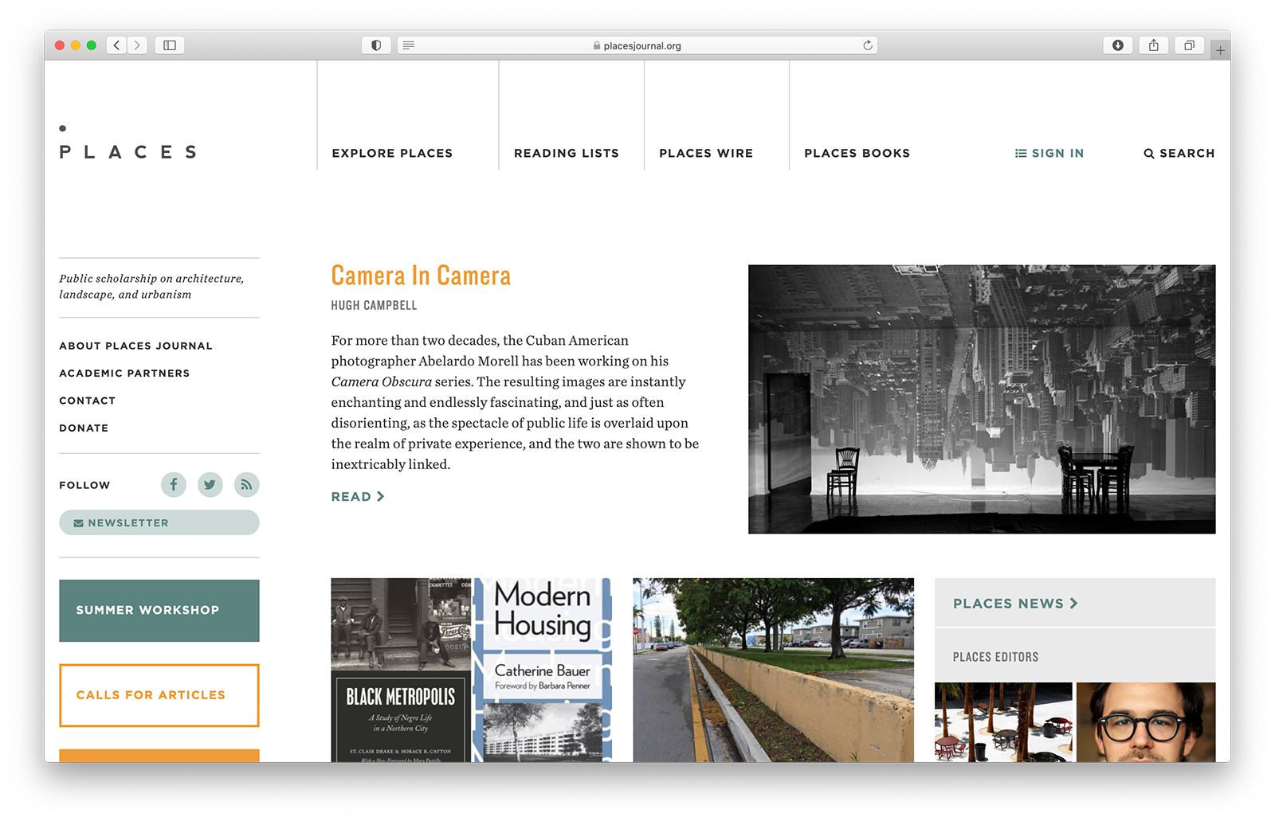Viewport: 1275px width, 821px height.
Task: Show Reader view from the address bar
Action: (x=409, y=45)
